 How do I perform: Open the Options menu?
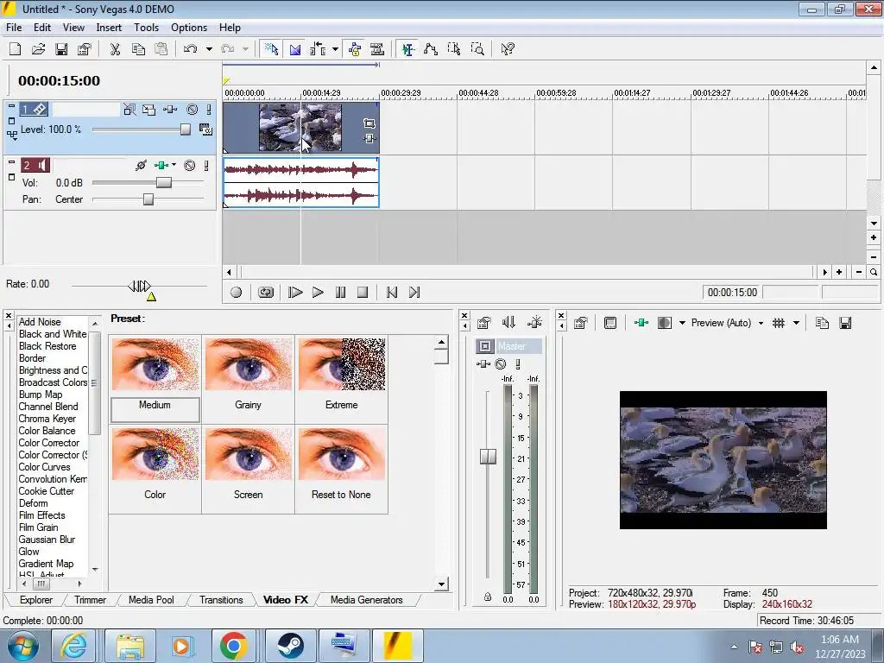[189, 27]
